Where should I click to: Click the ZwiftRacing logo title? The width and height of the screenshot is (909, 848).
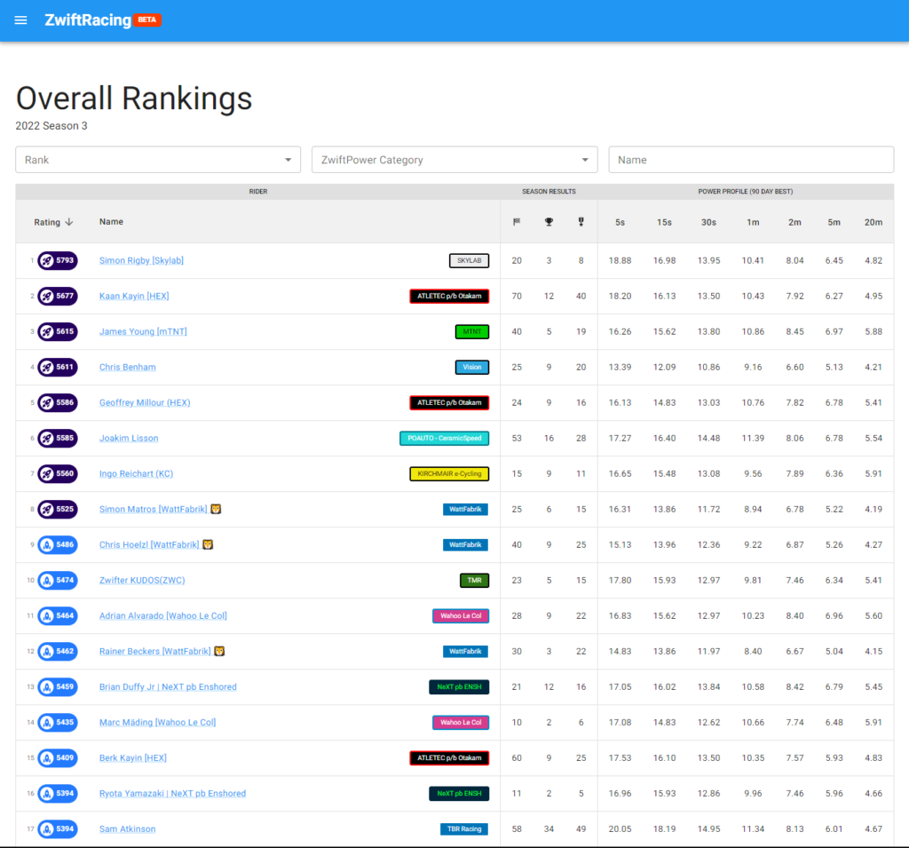(88, 20)
